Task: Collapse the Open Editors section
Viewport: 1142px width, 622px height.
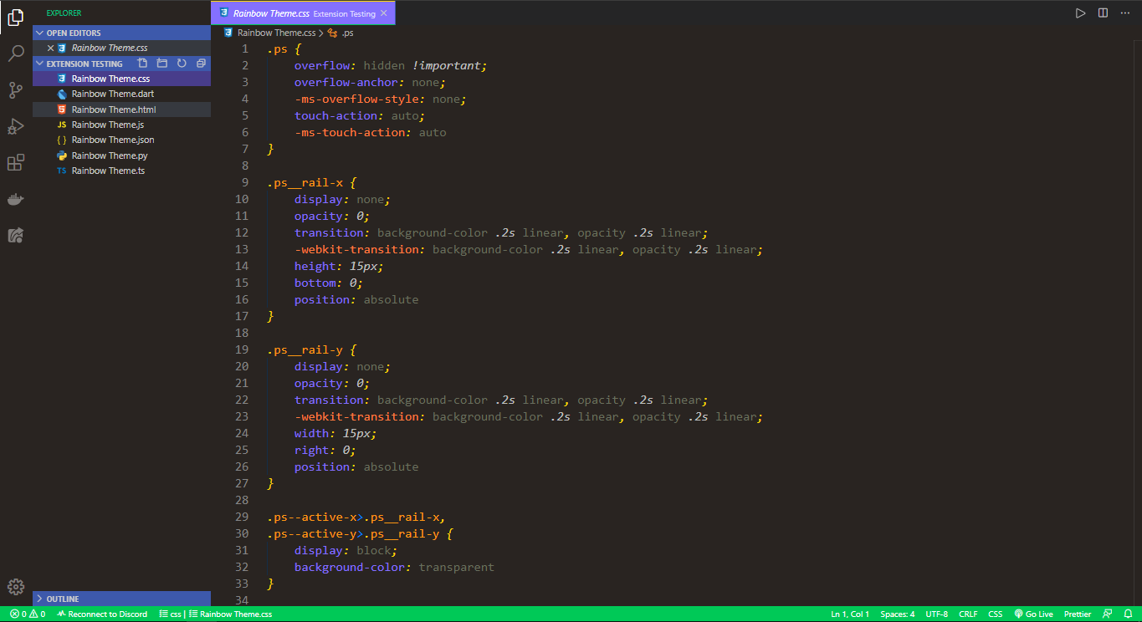Action: pos(121,33)
